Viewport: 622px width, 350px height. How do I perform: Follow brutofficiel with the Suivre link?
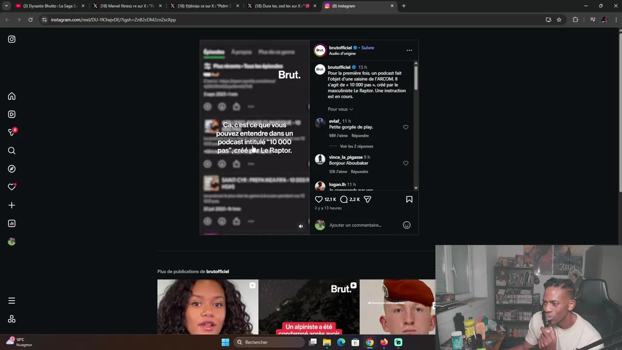click(368, 48)
